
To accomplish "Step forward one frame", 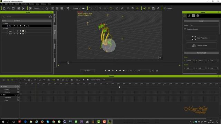I will pos(120,71).
